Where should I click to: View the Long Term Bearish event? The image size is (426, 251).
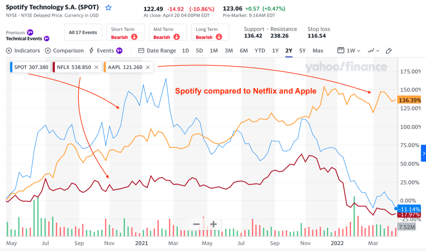tap(210, 33)
